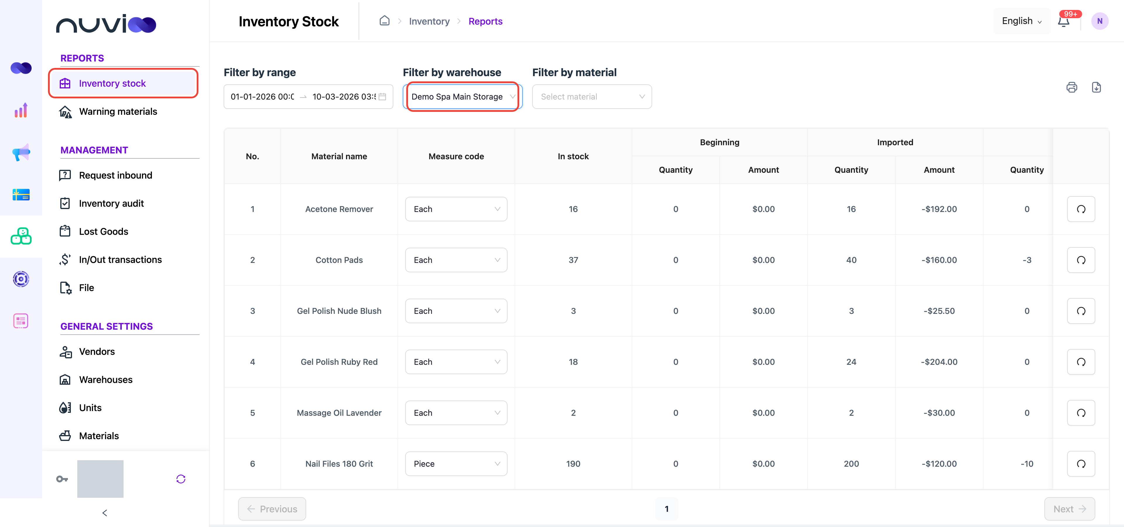Open notifications bell with 99+ badge
Screen dimensions: 1124x527
pyautogui.click(x=1064, y=21)
